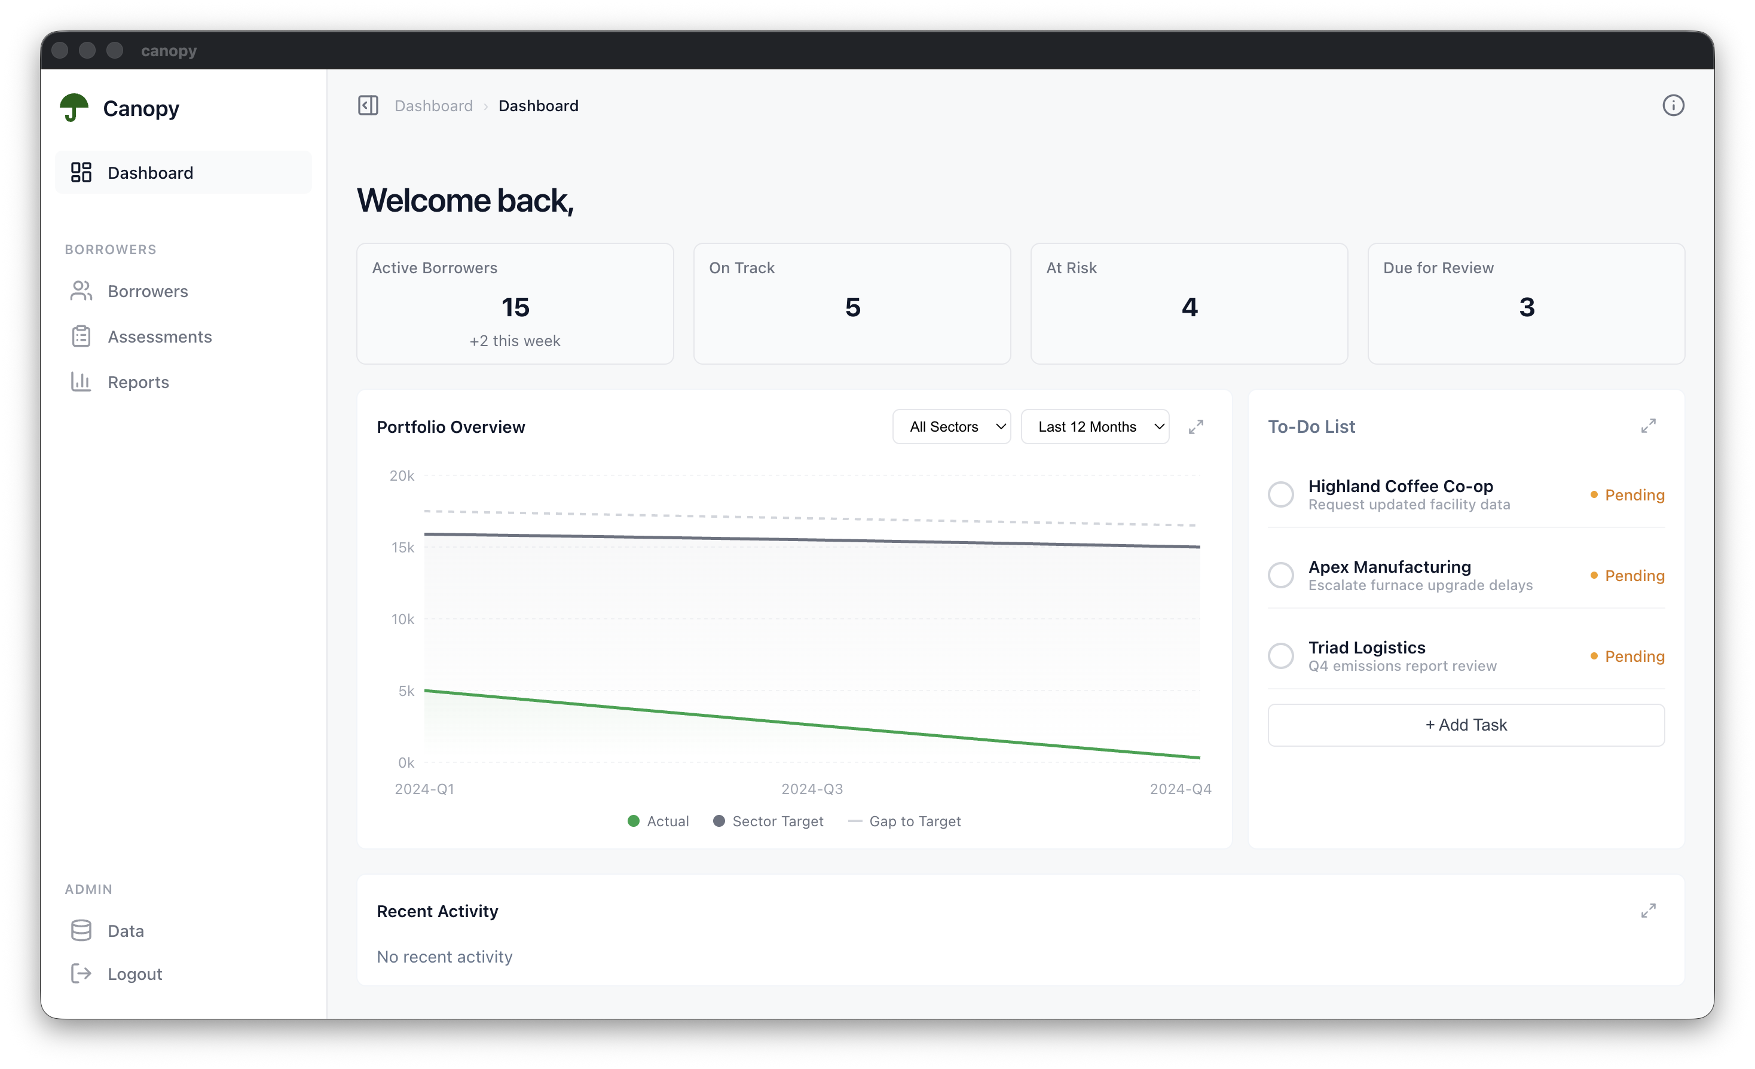The height and width of the screenshot is (1069, 1755).
Task: Open the Data admin page
Action: (126, 931)
